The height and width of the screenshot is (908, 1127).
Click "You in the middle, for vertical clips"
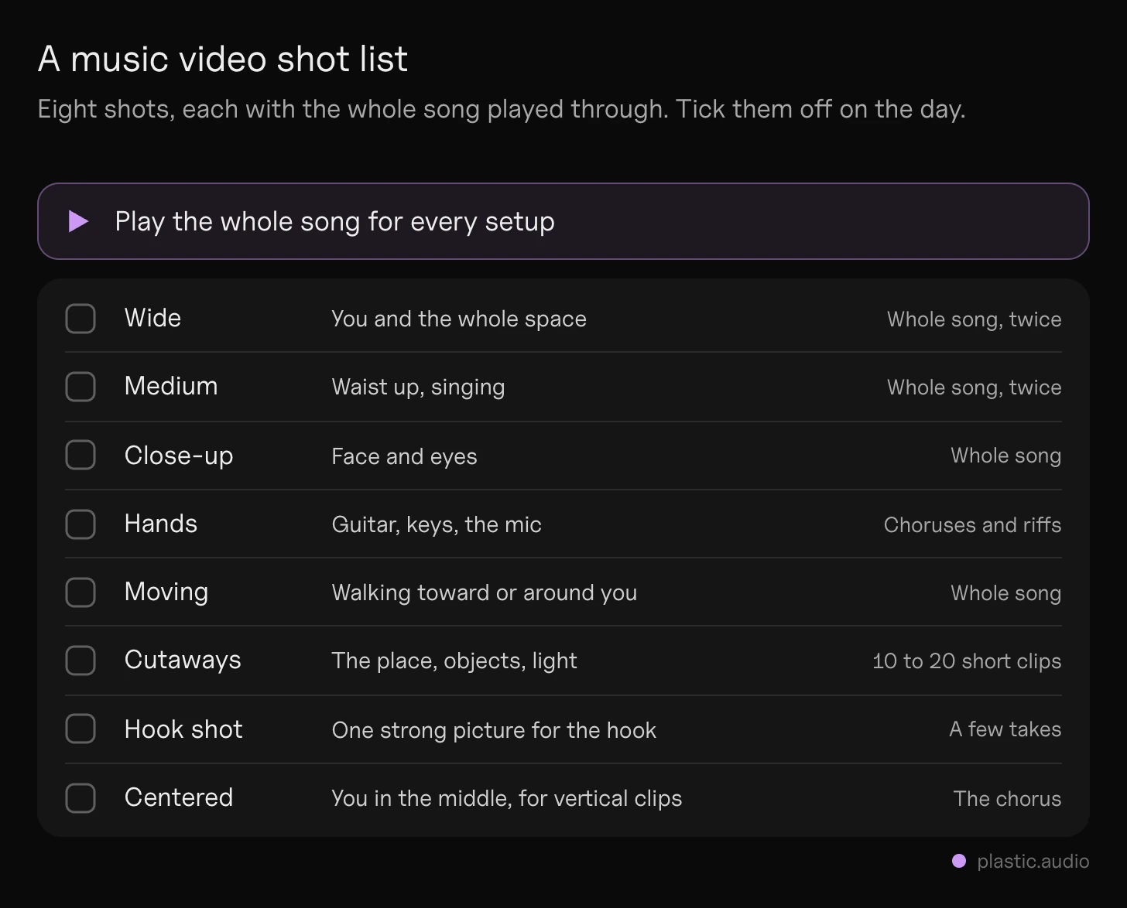pyautogui.click(x=507, y=798)
